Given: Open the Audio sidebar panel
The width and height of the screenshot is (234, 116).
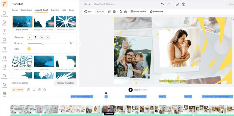Looking at the screenshot, I should 4,68.
